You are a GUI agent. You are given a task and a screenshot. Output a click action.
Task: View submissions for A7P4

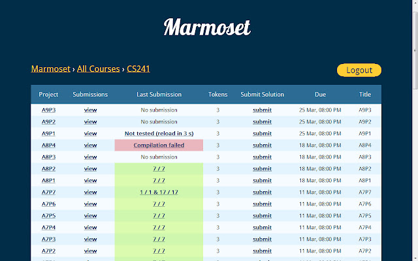point(90,227)
